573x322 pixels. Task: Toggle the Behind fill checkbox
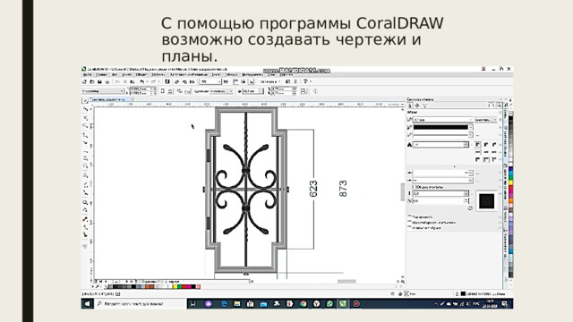pyautogui.click(x=409, y=216)
